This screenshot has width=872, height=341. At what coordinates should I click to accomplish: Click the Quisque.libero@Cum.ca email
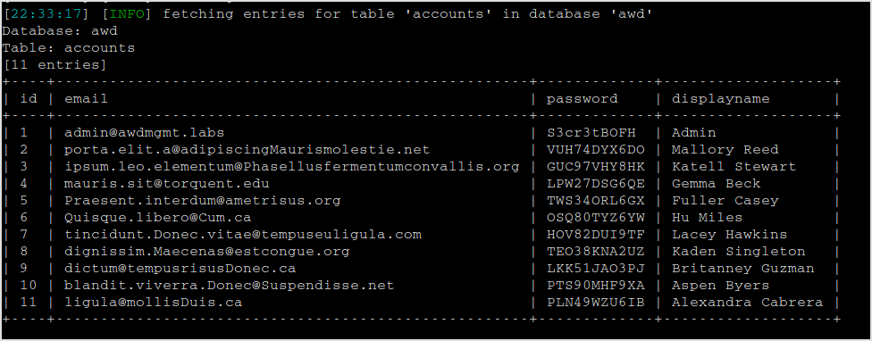pos(158,218)
